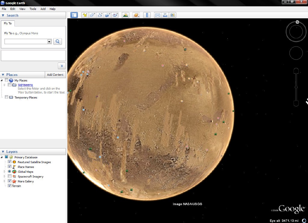Screen dimensions: 308x223
Task: Click the Print icon in toolbar
Action: click(x=165, y=15)
